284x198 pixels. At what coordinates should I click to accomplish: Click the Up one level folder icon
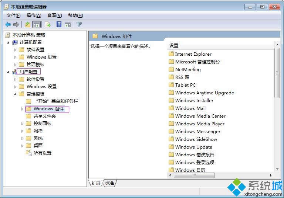coord(27,24)
